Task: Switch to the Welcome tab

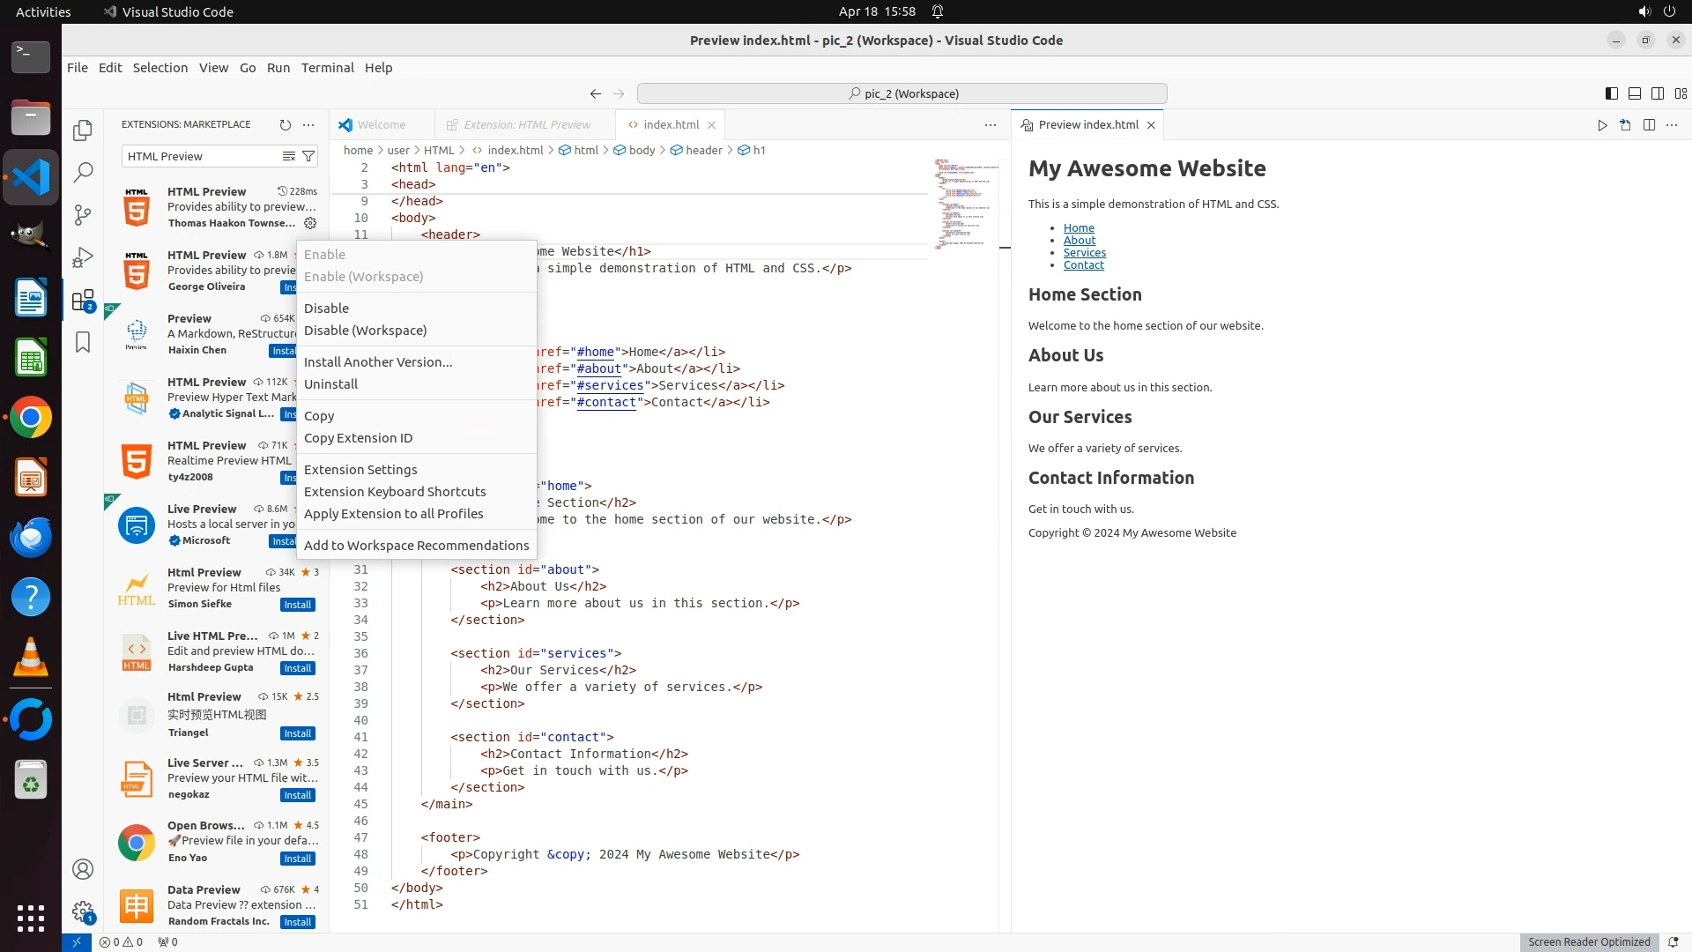Action: (x=381, y=125)
